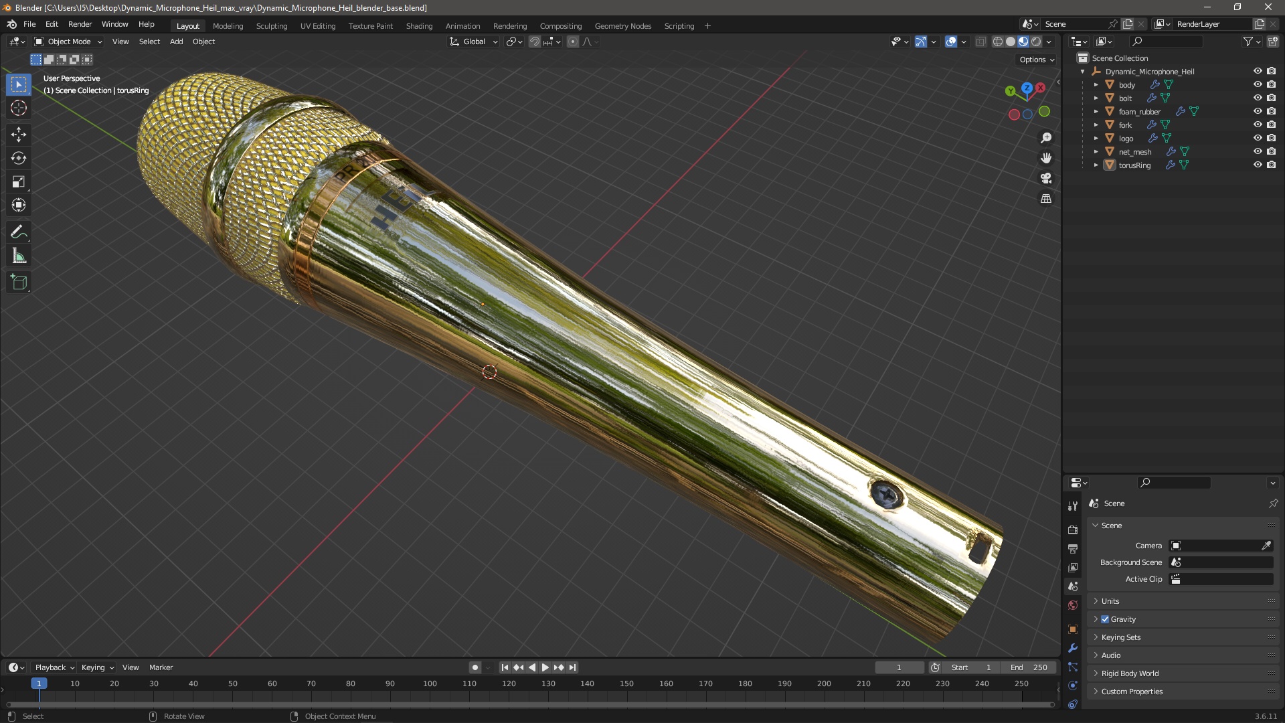Play the animation forward
The width and height of the screenshot is (1285, 723).
pyautogui.click(x=545, y=667)
